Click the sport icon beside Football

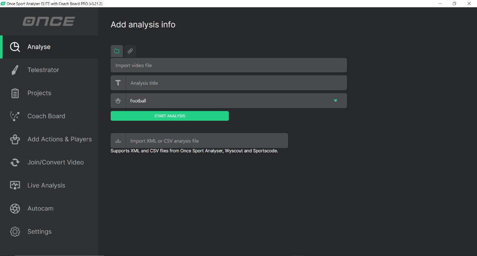118,101
